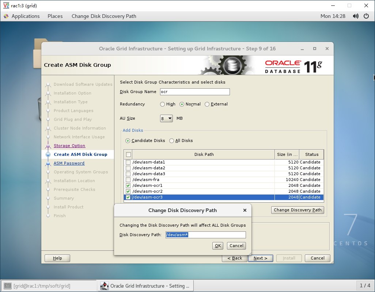Click the /dev/asm-ocr3 disk path text
The width and height of the screenshot is (375, 292).
coord(148,197)
